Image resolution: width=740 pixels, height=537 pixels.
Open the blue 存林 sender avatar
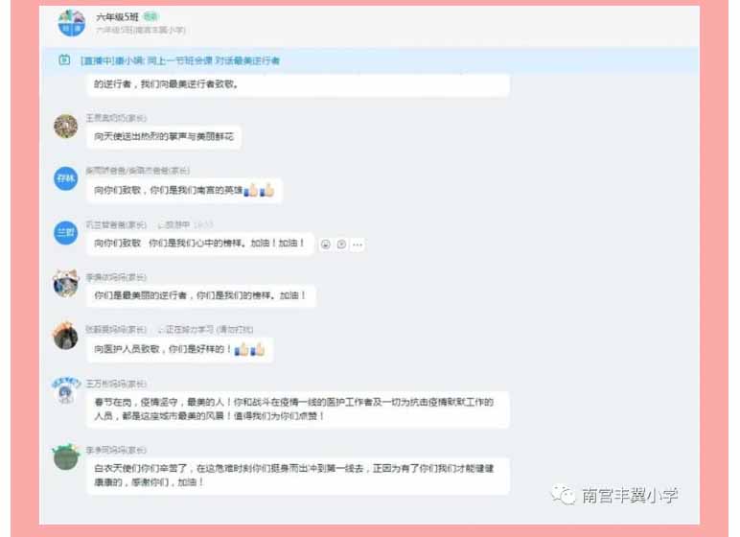[x=65, y=178]
